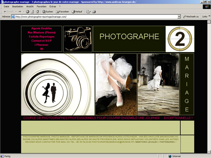Click the bride walking on cobblestones photo
The image size is (211, 158).
click(158, 84)
